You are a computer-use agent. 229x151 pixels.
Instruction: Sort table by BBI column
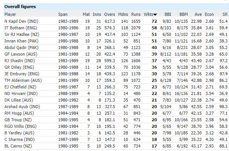(x=168, y=14)
